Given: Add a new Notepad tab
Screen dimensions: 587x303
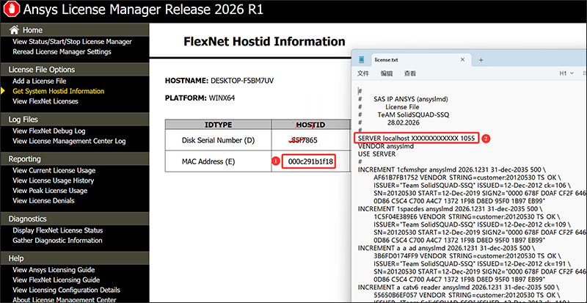Looking at the screenshot, I should 481,60.
